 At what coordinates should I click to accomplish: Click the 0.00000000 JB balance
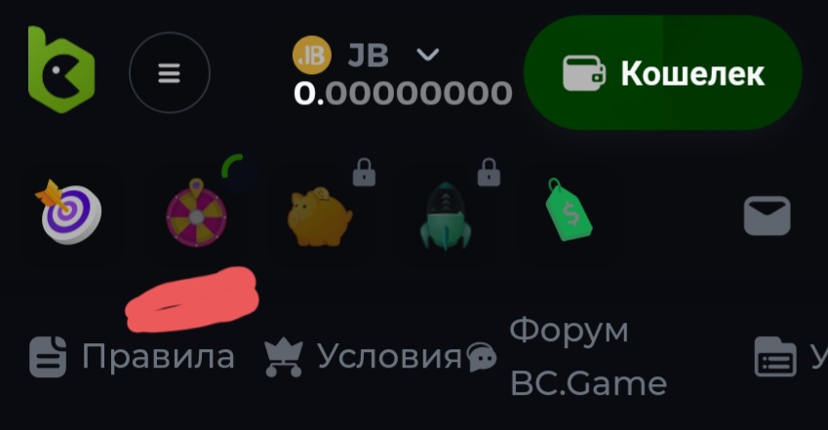403,94
